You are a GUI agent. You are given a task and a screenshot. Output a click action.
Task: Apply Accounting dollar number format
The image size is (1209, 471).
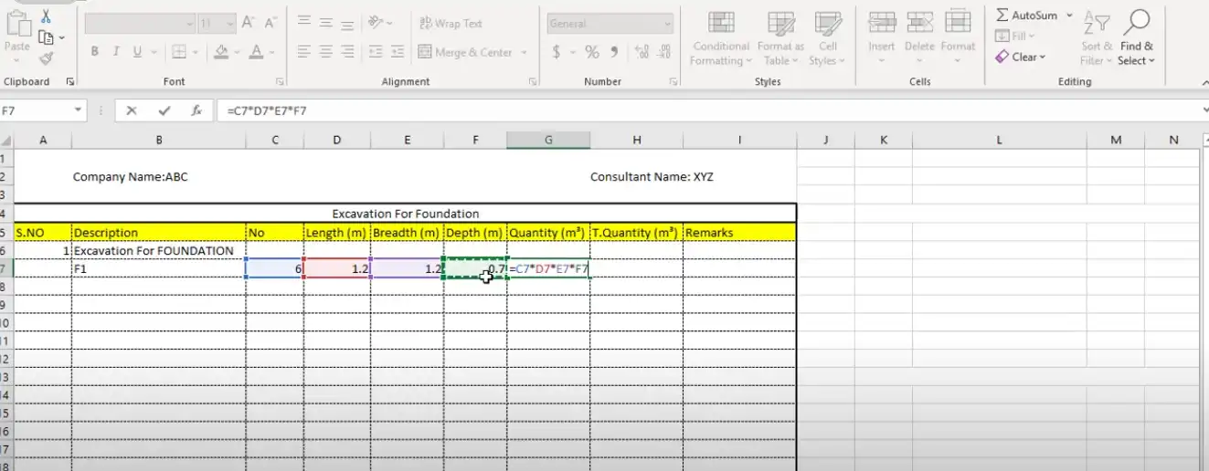click(557, 52)
